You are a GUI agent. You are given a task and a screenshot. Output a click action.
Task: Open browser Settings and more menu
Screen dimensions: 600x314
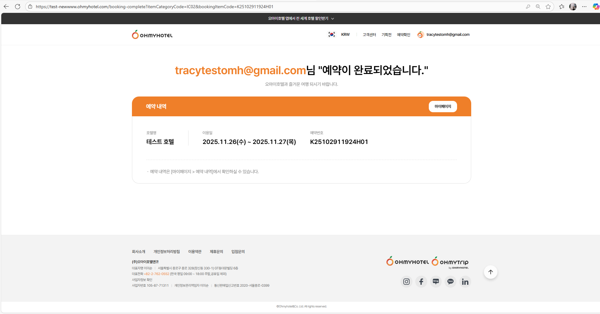pyautogui.click(x=584, y=7)
